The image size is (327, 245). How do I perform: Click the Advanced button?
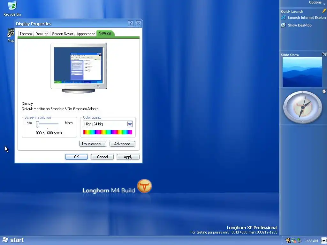(122, 144)
